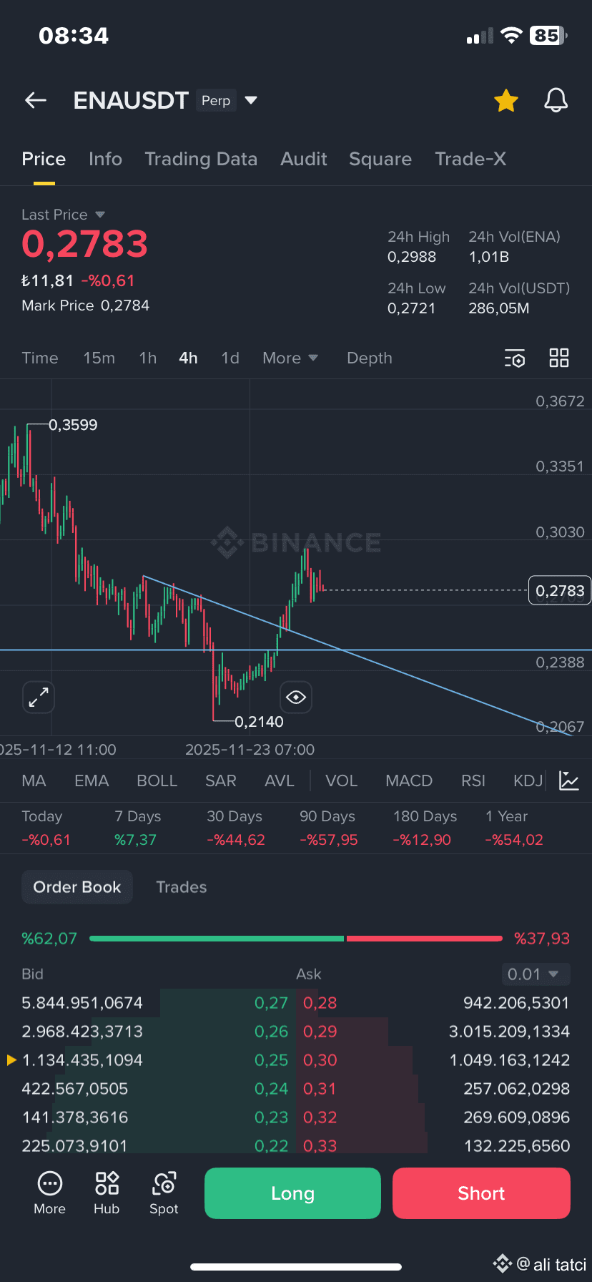Expand the Last Price dropdown

tap(100, 215)
